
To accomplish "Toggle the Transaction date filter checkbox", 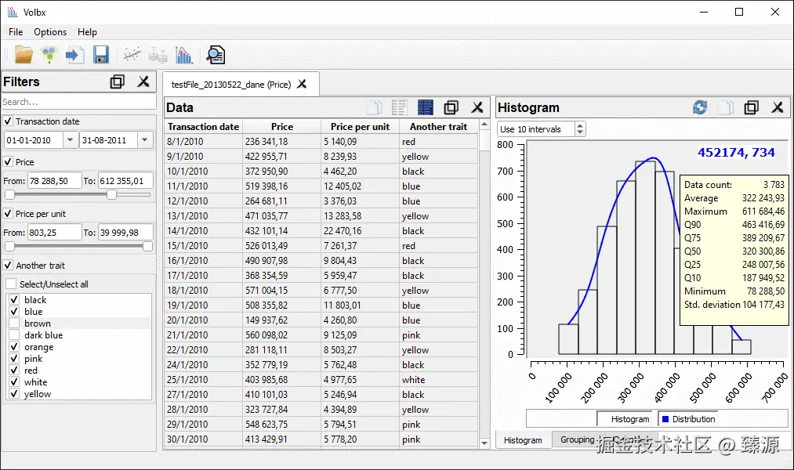I will pos(8,121).
